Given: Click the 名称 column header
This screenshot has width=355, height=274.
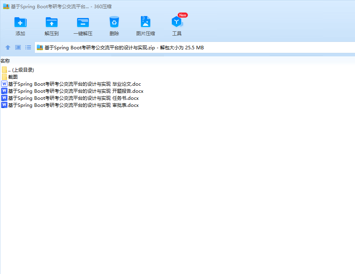Looking at the screenshot, I should pyautogui.click(x=5, y=61).
